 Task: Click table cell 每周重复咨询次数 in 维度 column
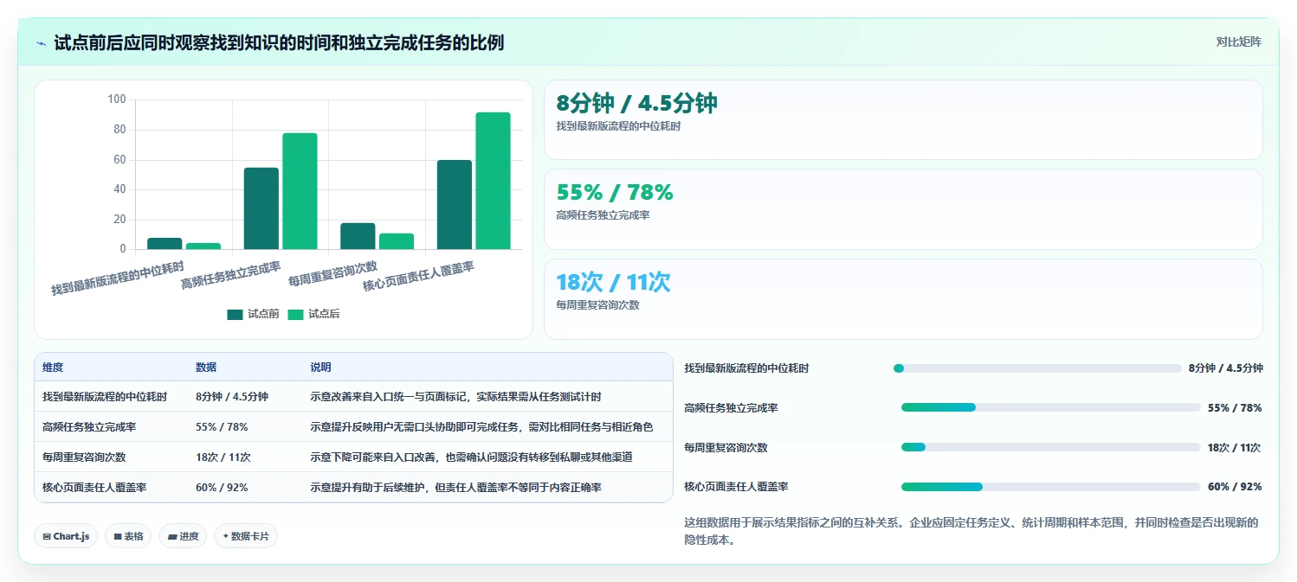coord(84,457)
